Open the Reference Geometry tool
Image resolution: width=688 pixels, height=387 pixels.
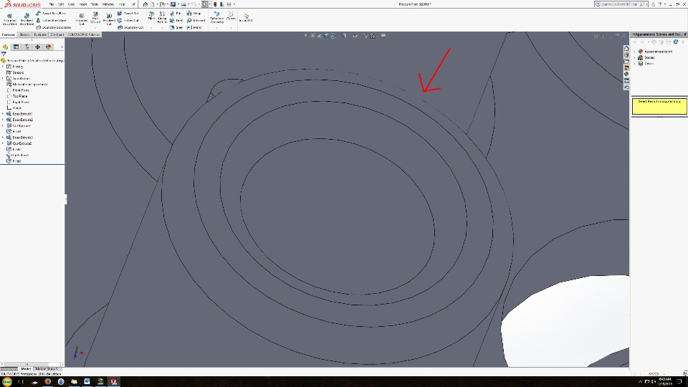pyautogui.click(x=216, y=17)
